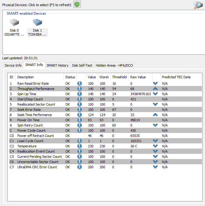Open info icon for Temperature

(x=79, y=146)
